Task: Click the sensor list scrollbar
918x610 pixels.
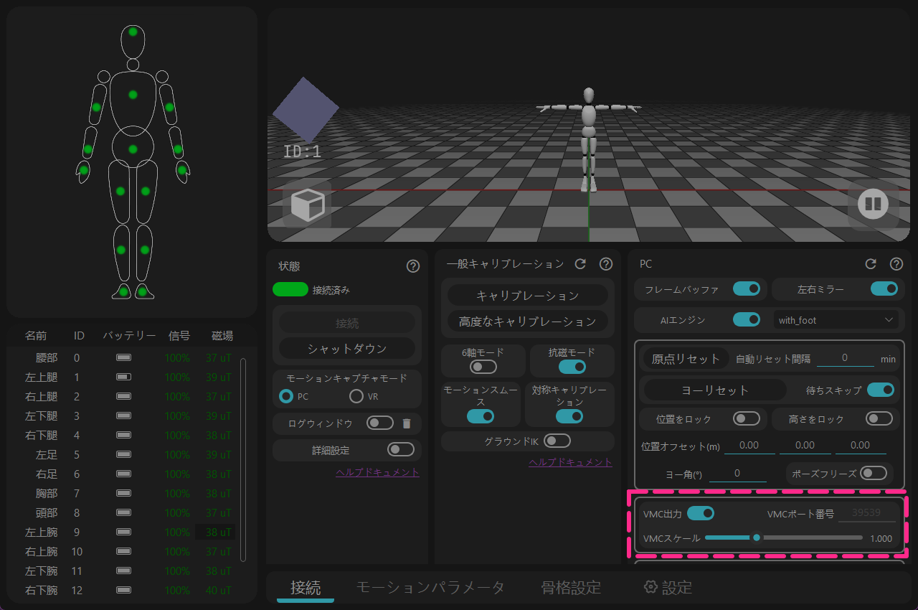Action: pos(243,459)
